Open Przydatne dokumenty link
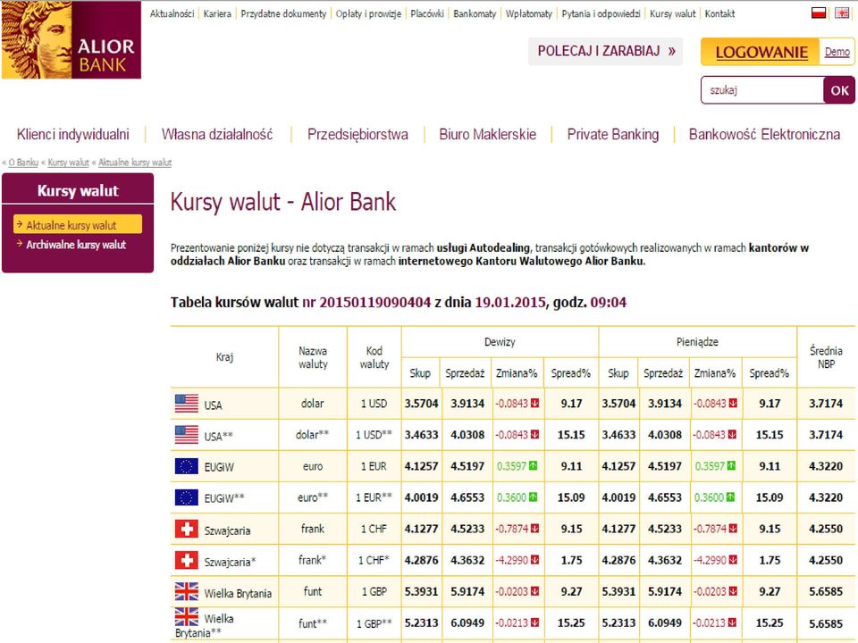Image resolution: width=858 pixels, height=643 pixels. tap(283, 13)
